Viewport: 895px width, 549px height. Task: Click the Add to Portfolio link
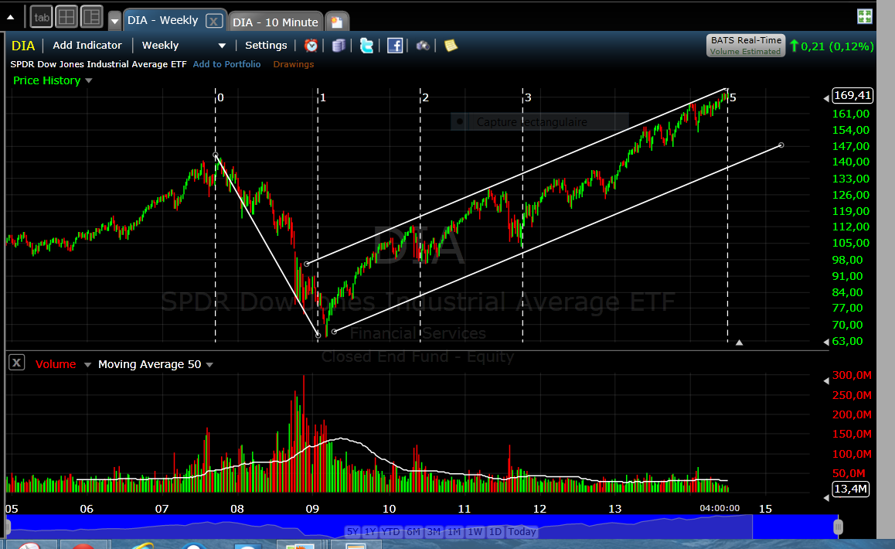[x=226, y=64]
